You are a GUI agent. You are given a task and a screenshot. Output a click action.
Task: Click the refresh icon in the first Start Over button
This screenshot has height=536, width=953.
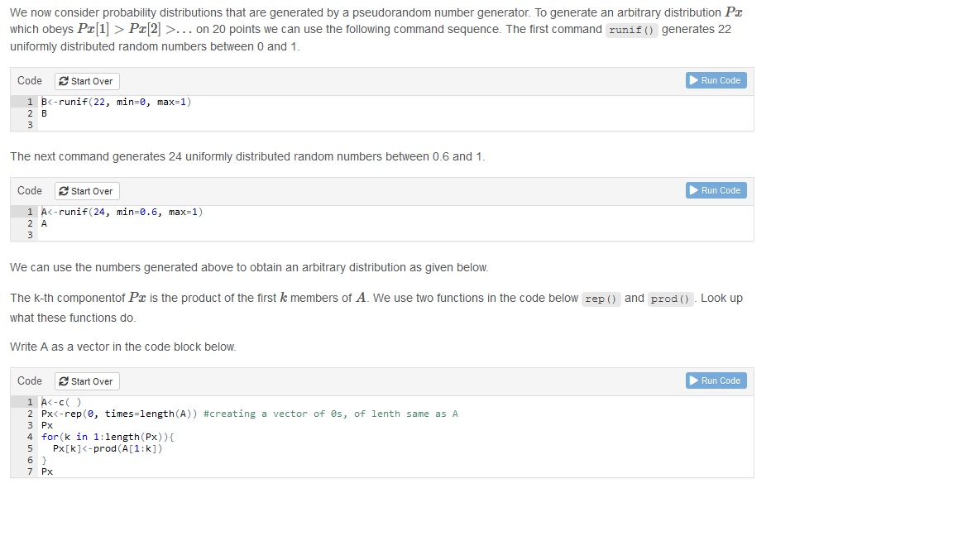coord(62,81)
